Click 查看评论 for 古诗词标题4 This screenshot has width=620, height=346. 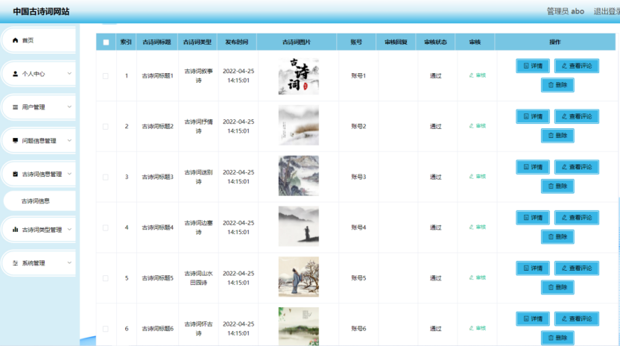[x=577, y=217]
